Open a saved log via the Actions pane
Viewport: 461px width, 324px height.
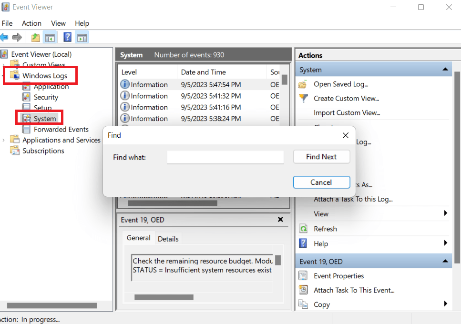302,84
